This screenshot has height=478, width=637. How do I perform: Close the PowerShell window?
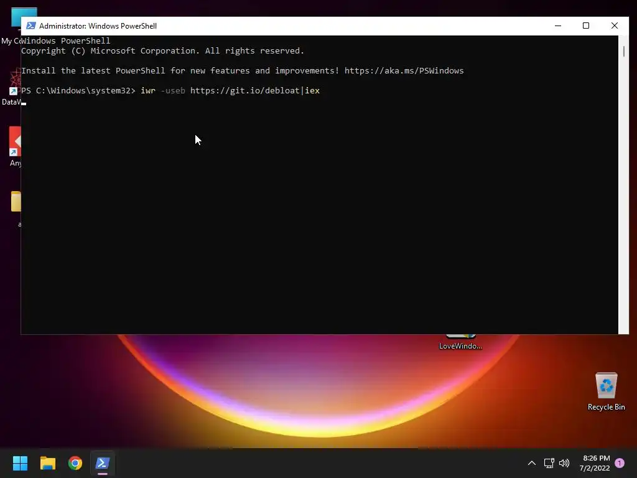[614, 26]
